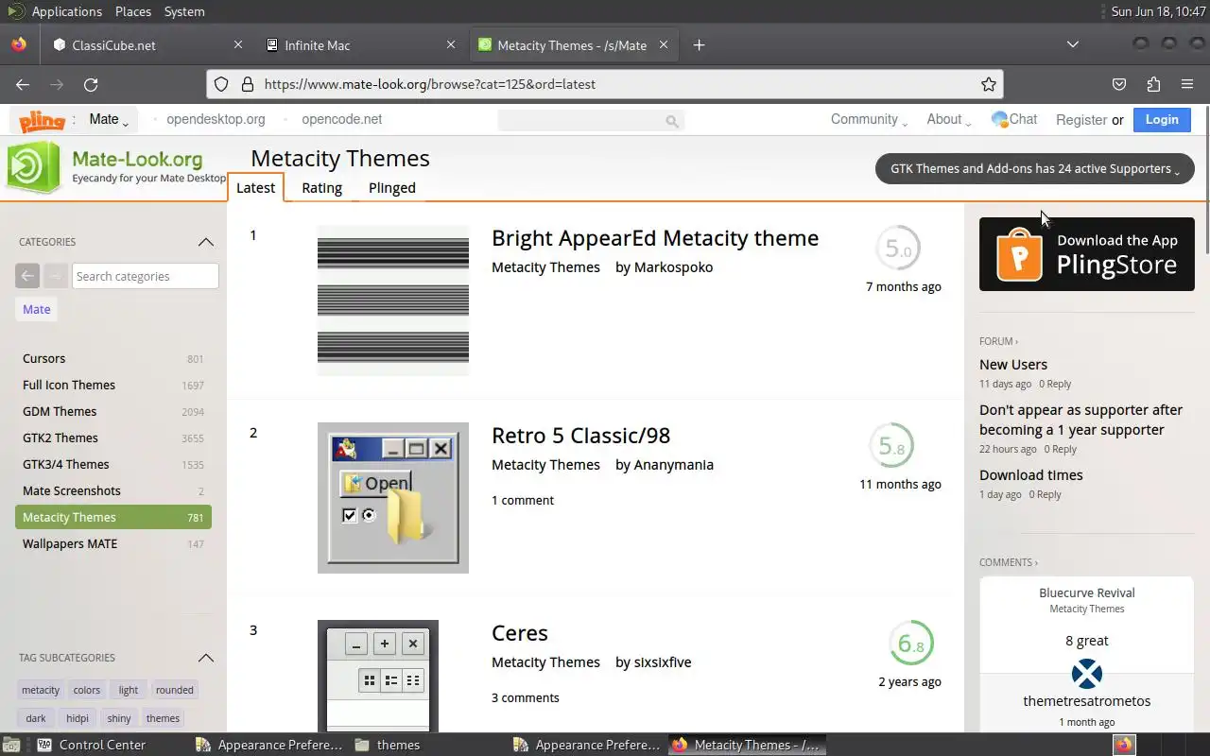This screenshot has height=756, width=1210.
Task: Click the Pling logo
Action: pyautogui.click(x=42, y=120)
